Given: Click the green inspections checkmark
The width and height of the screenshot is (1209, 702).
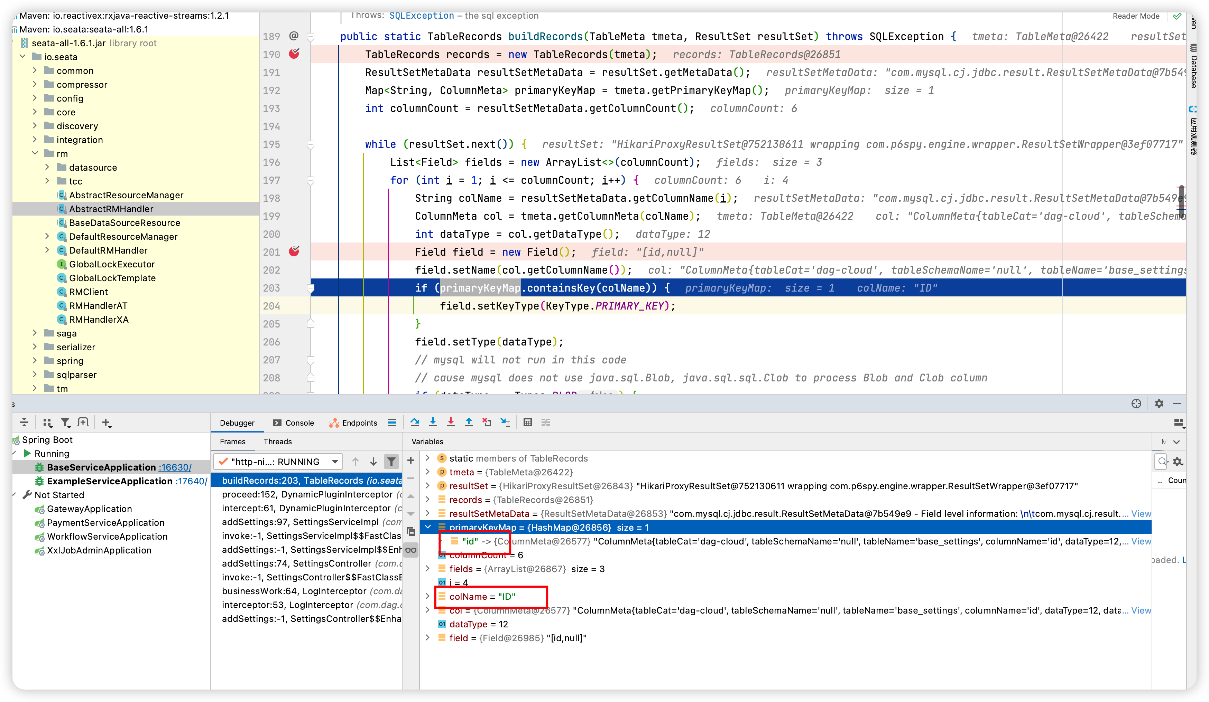Looking at the screenshot, I should 1177,16.
